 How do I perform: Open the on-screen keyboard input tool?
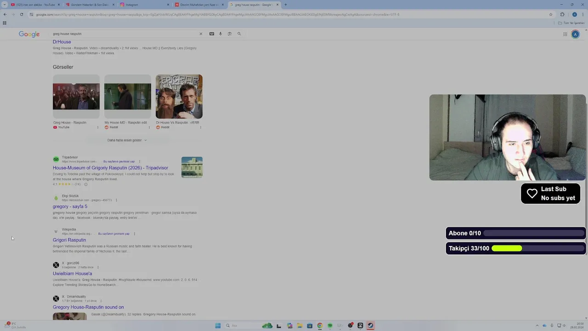click(x=212, y=34)
